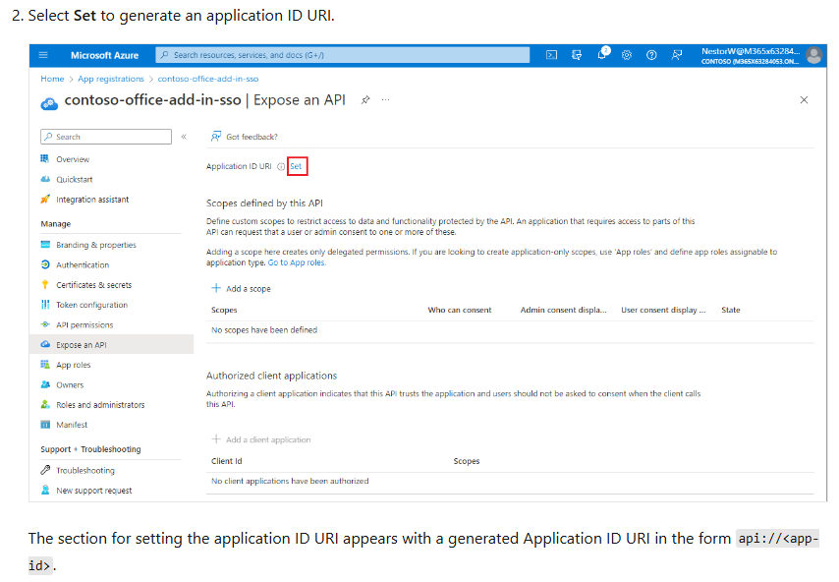Click the Application ID URI info icon
This screenshot has height=582, width=839.
pyautogui.click(x=281, y=166)
